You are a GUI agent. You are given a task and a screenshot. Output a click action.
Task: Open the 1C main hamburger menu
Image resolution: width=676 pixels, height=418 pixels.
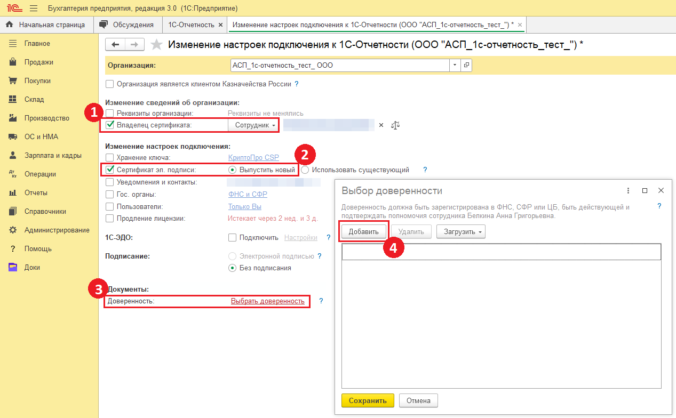point(34,9)
